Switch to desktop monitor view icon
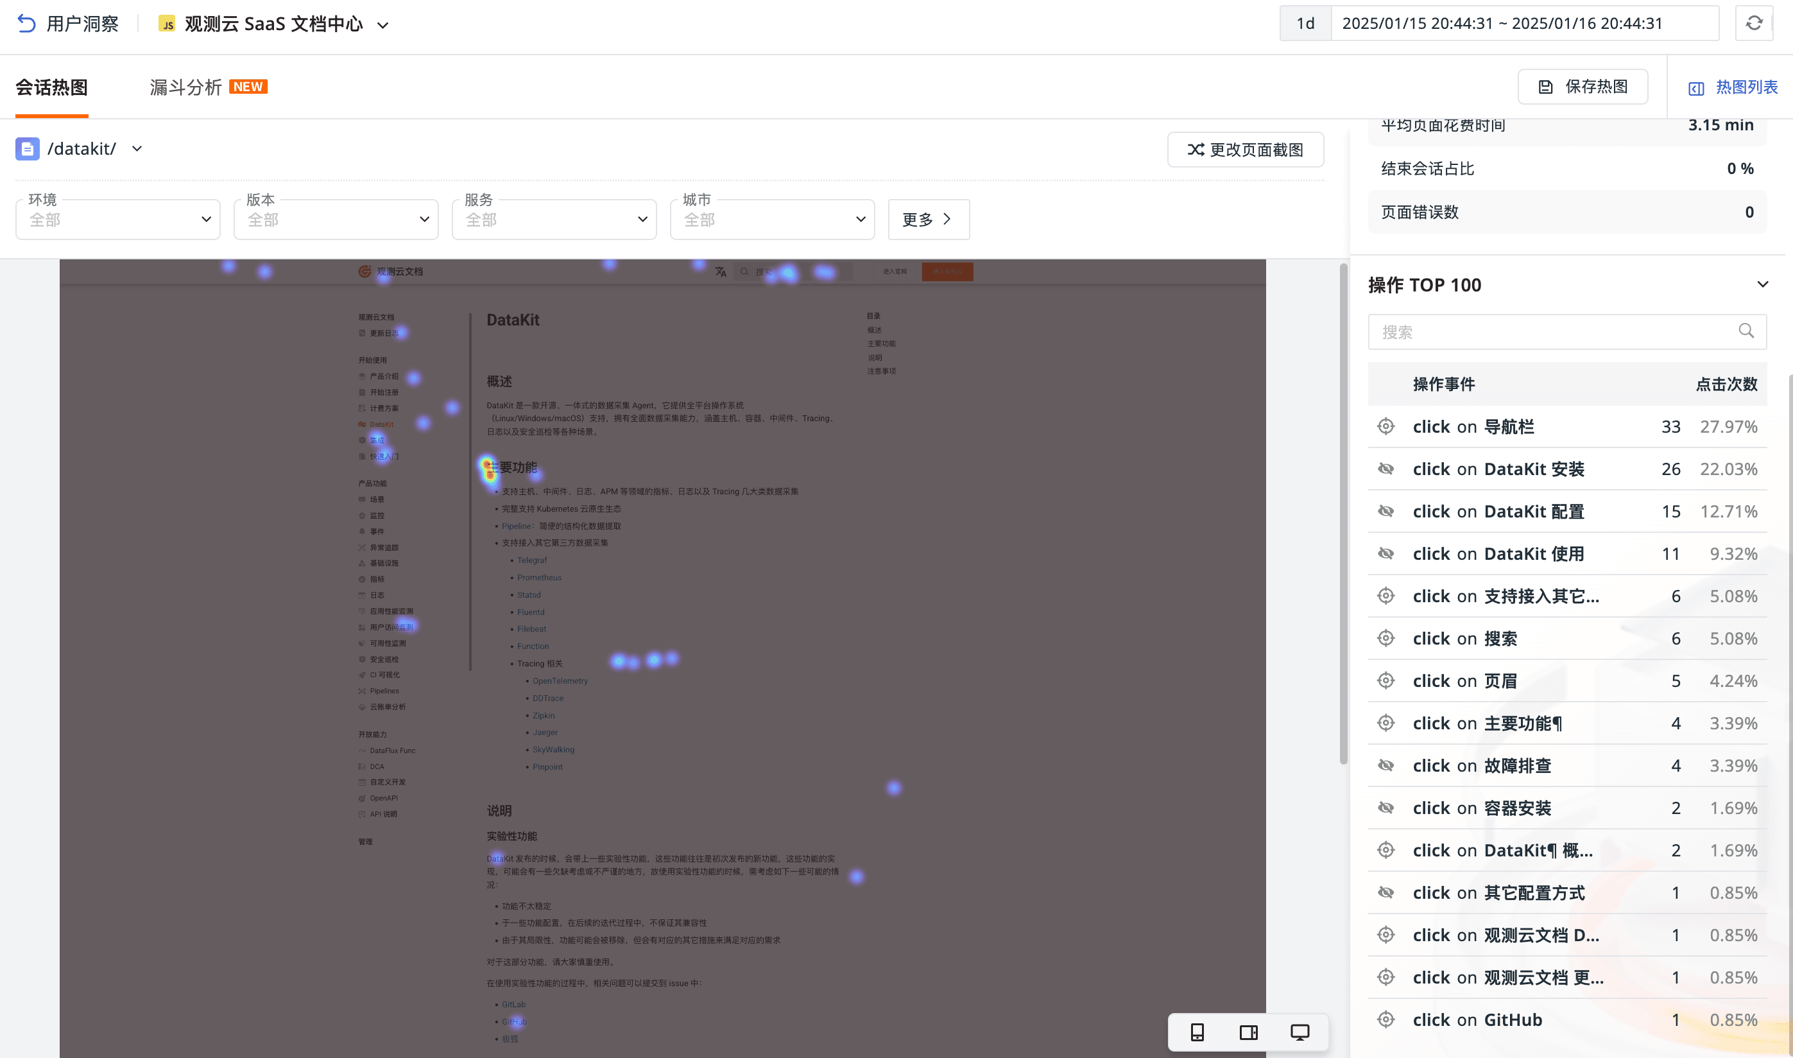 coord(1300,1032)
